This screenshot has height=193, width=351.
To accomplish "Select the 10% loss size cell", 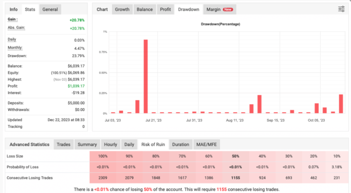I will click(x=337, y=156).
